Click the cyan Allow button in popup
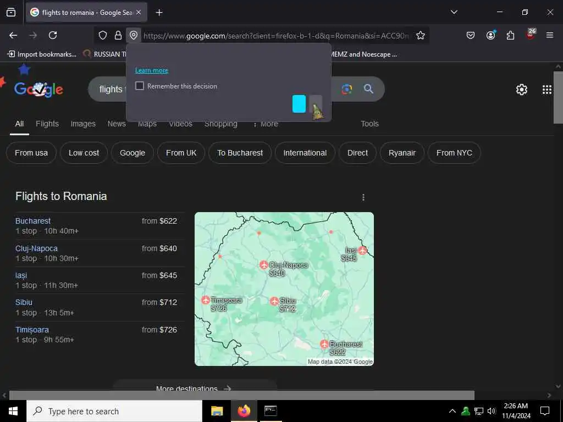Viewport: 563px width, 422px height. (299, 104)
